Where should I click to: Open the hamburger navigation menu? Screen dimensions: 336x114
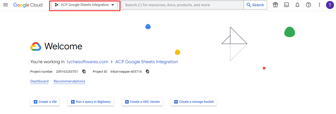[x=6, y=5]
